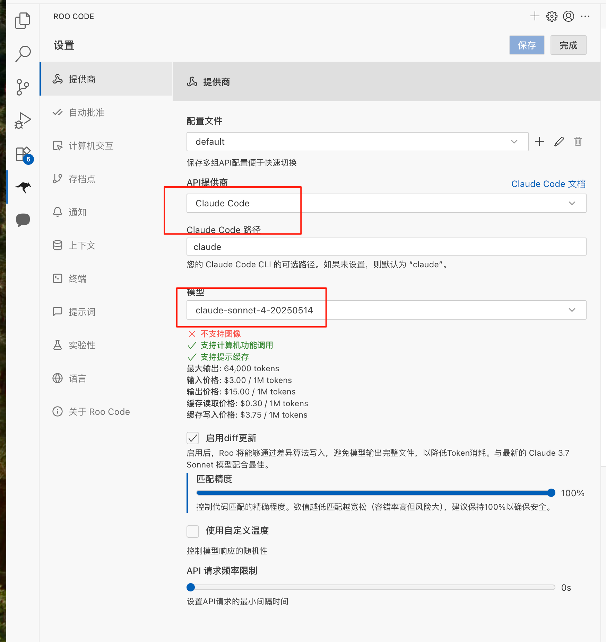
Task: Click the 0s rate limit value label
Action: pyautogui.click(x=566, y=588)
